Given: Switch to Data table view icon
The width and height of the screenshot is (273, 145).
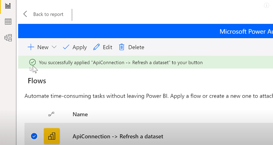Looking at the screenshot, I should click(x=8, y=22).
